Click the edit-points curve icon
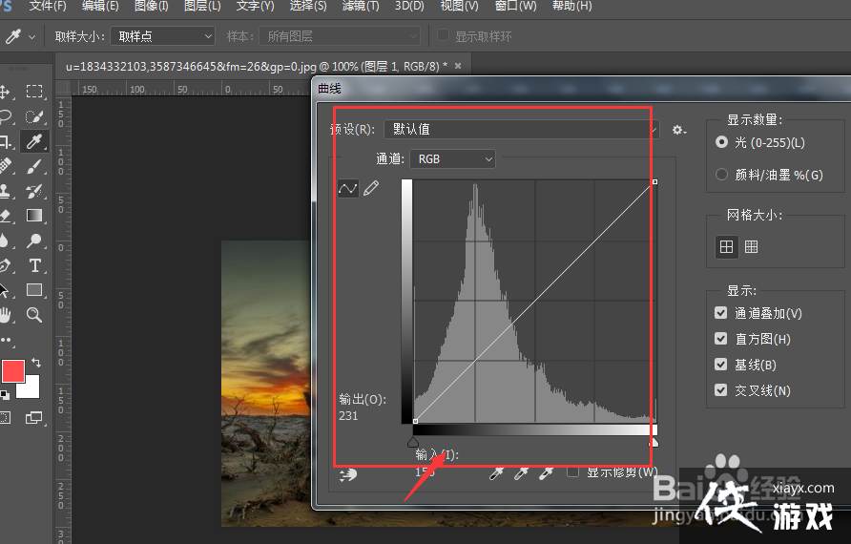 pyautogui.click(x=348, y=189)
